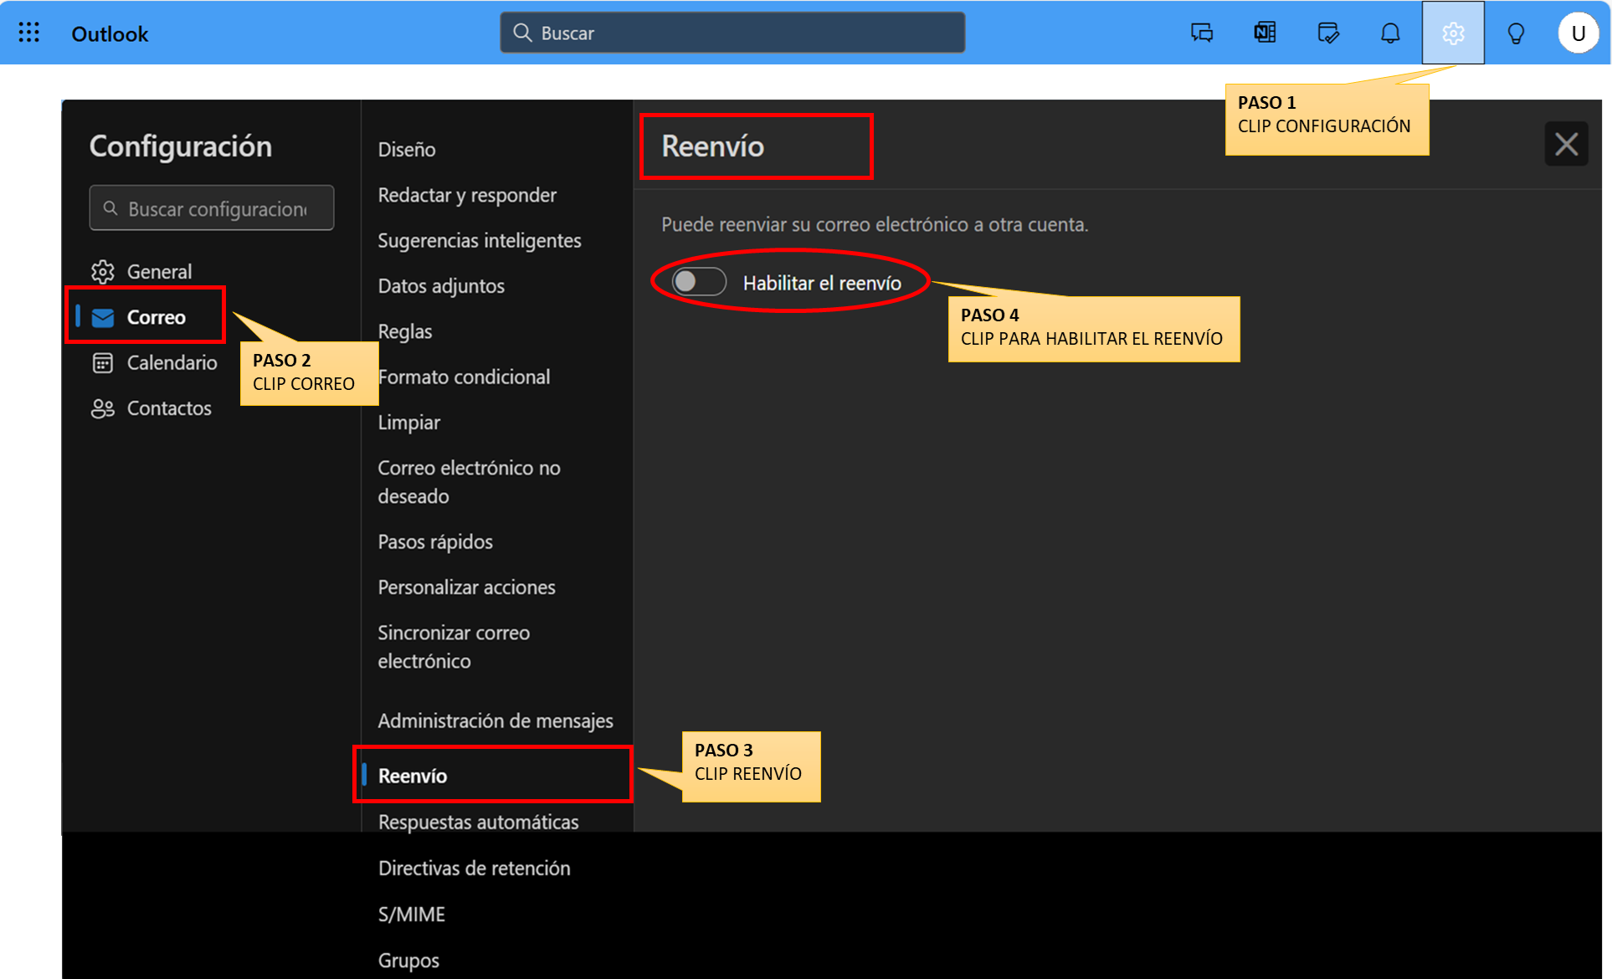Open the My Day tasks icon
Image resolution: width=1612 pixels, height=979 pixels.
1327,33
